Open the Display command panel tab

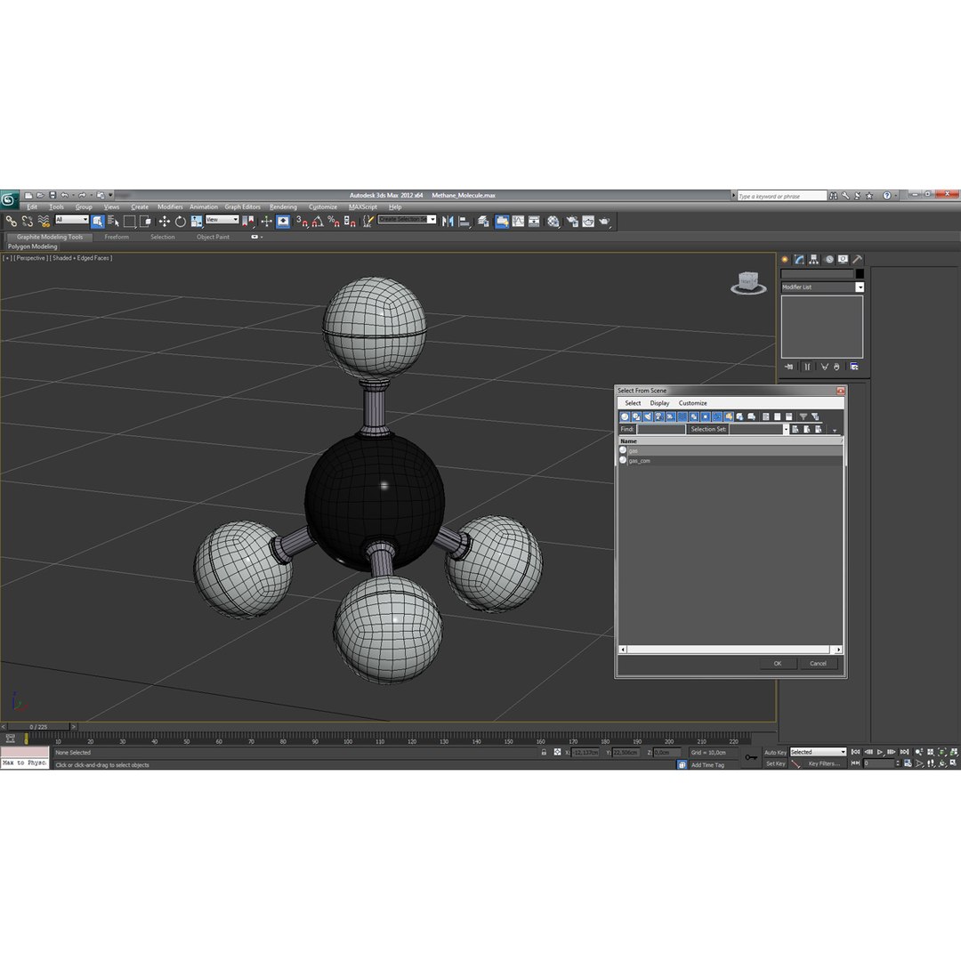point(844,259)
